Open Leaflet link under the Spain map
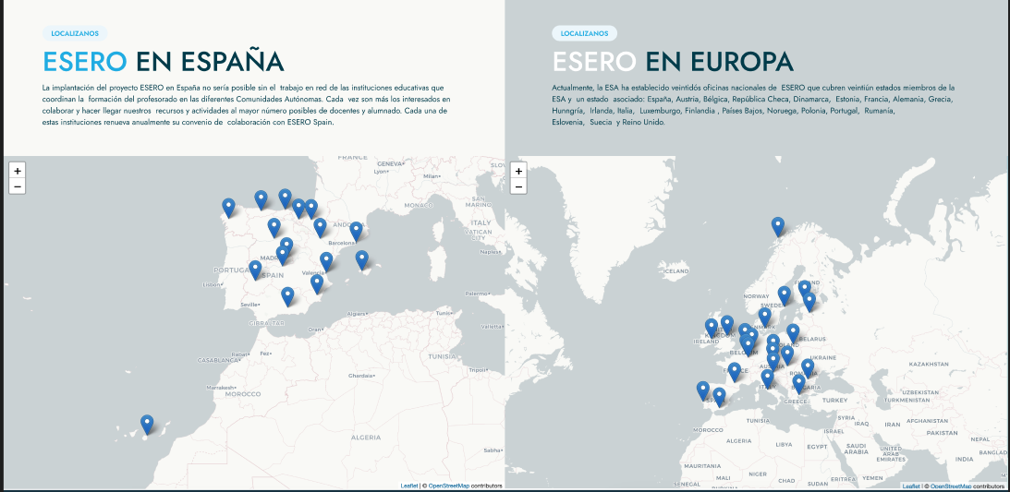Viewport: 1010px width, 492px height. pyautogui.click(x=409, y=486)
